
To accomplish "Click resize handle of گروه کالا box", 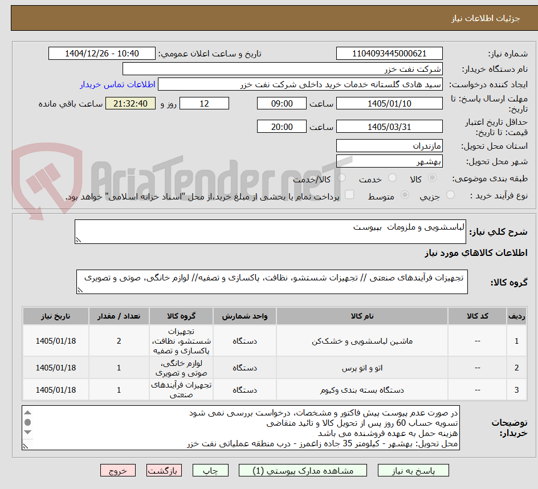I will tap(80, 290).
